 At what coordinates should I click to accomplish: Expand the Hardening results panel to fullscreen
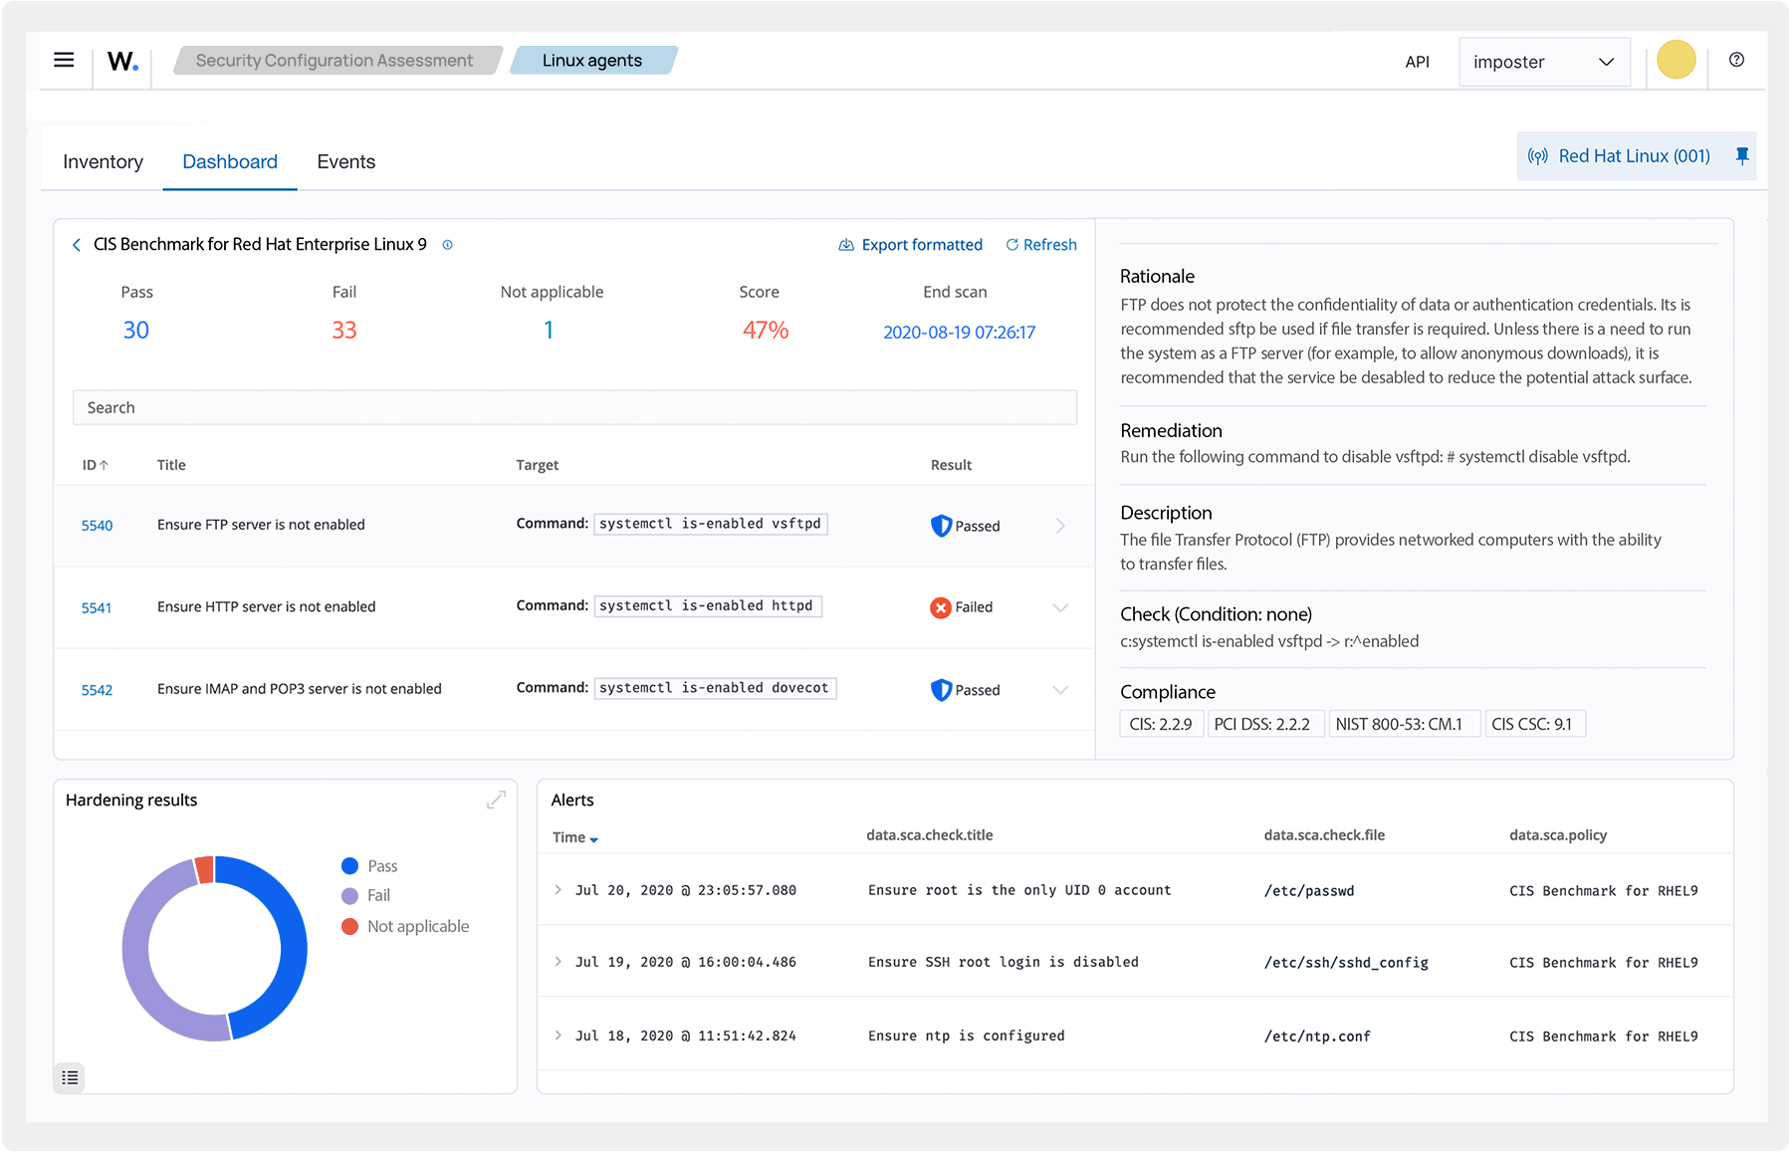pyautogui.click(x=496, y=799)
